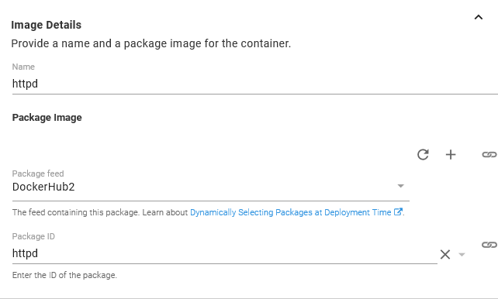Viewport: 498px width, 299px height.
Task: Open external link icon after Deployment Time
Action: coord(398,211)
